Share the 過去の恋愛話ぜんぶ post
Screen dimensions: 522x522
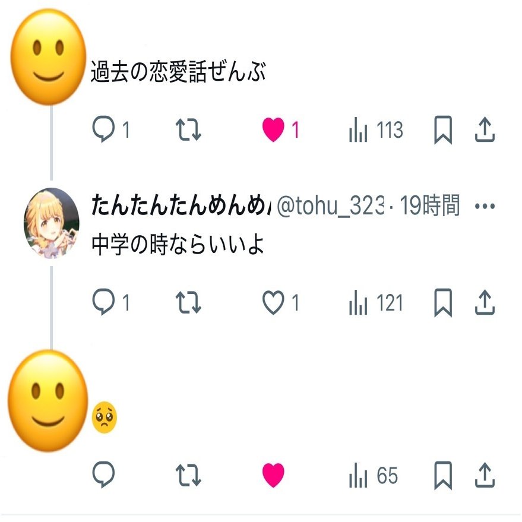point(485,129)
